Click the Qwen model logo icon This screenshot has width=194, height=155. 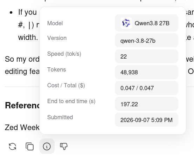tap(126, 23)
